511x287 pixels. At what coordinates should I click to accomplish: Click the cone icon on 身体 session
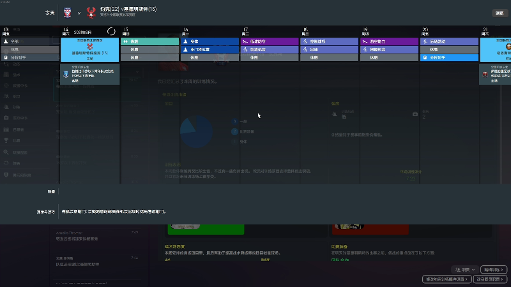185,41
